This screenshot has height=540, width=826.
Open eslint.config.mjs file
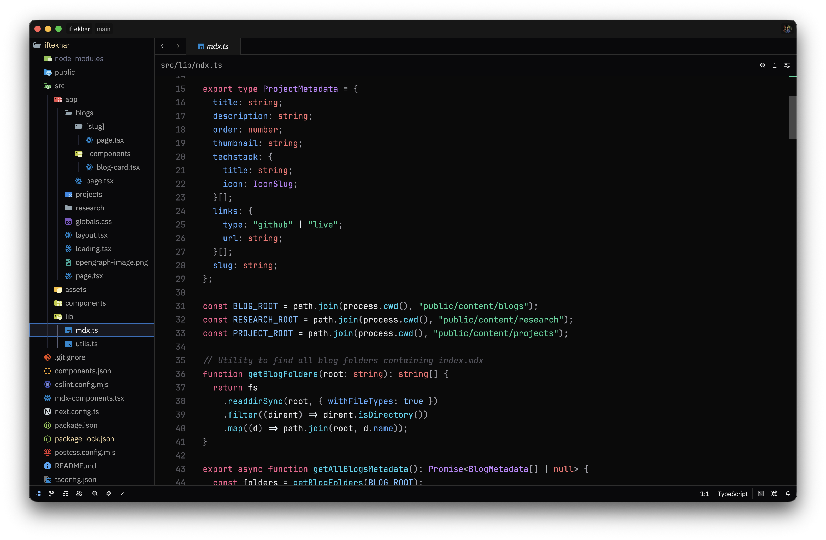(92, 384)
